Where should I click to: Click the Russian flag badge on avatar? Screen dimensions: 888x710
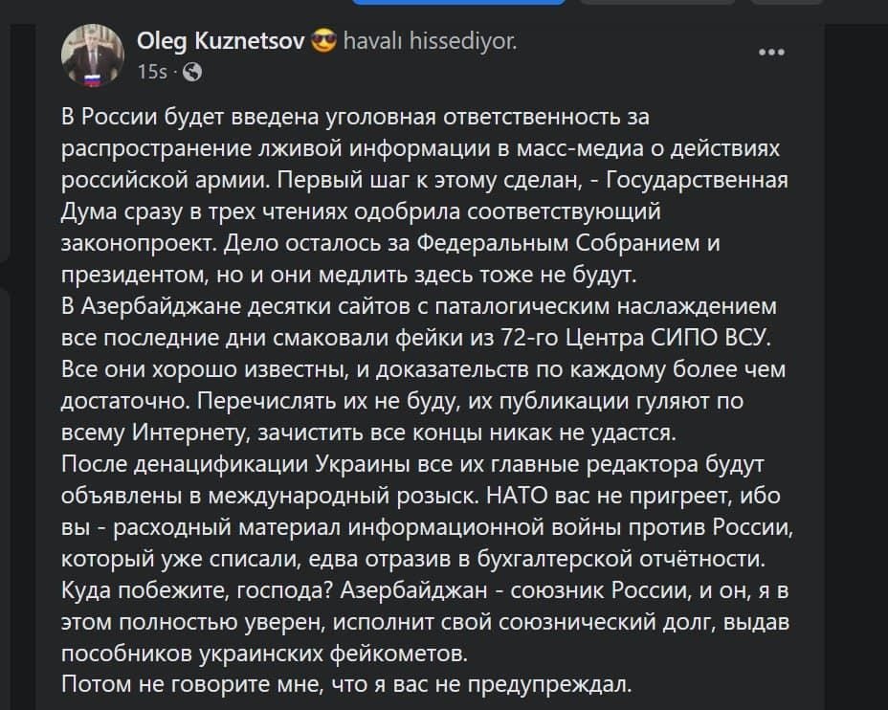pos(92,79)
